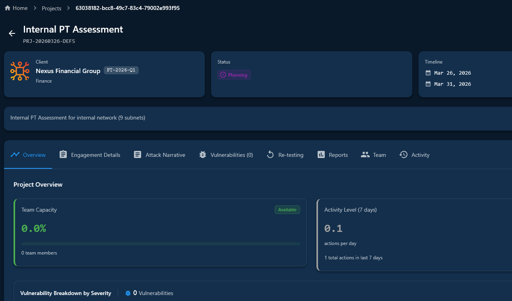Click the Planning status badge

coord(234,75)
